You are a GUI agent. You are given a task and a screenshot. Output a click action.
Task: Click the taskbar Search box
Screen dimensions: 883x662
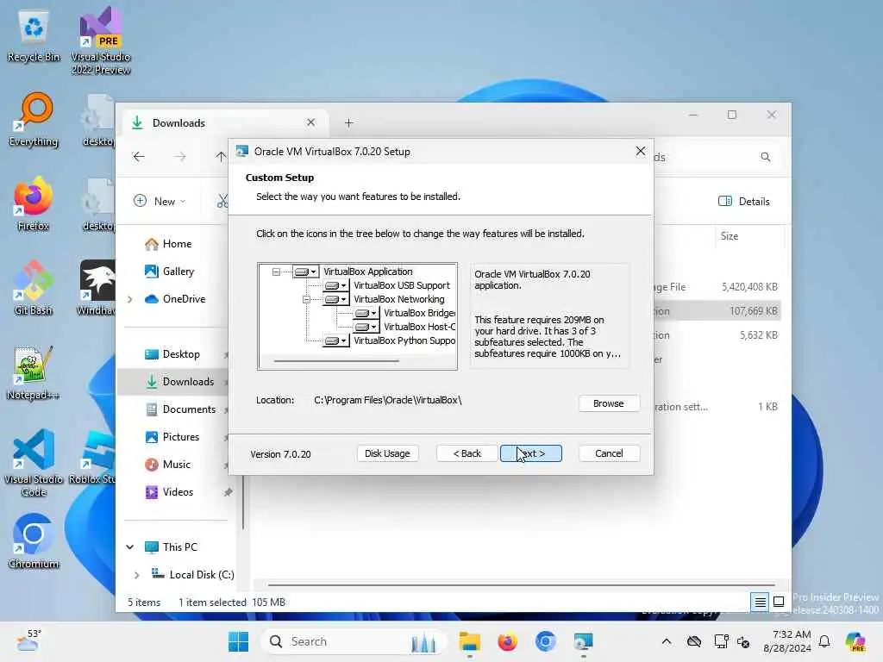click(354, 641)
